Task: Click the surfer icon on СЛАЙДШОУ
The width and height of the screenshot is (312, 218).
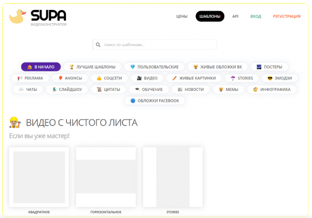Action: [54, 90]
